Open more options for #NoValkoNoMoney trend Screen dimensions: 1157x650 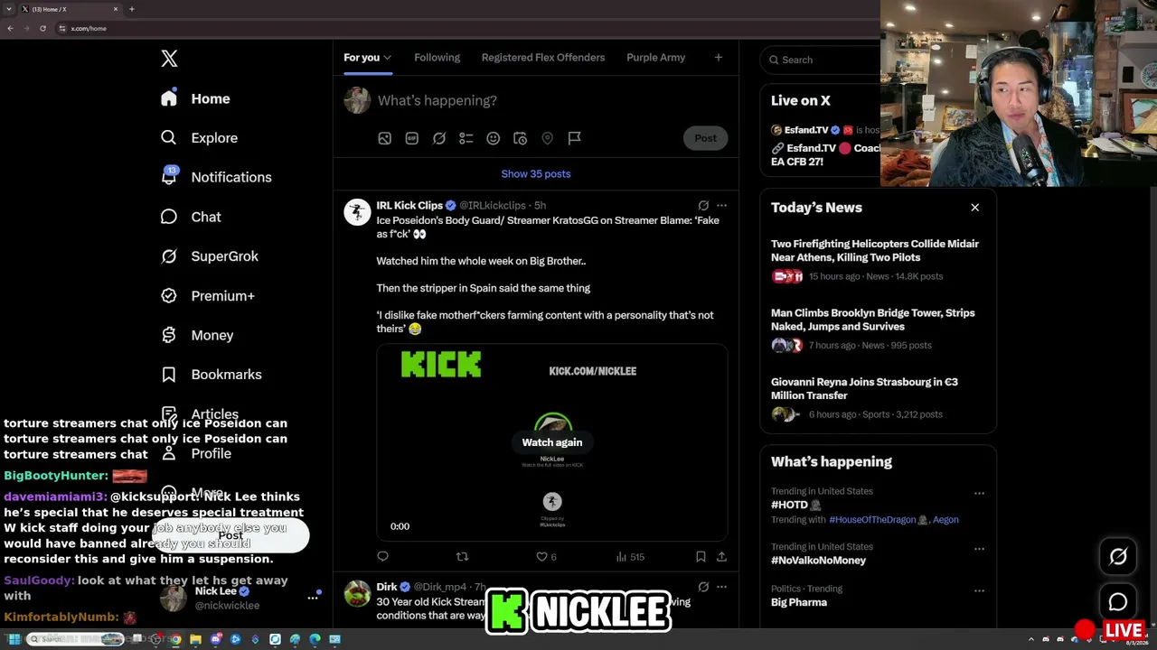(x=979, y=549)
